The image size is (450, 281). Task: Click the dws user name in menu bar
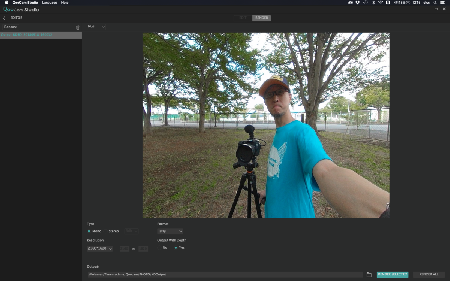click(x=426, y=3)
